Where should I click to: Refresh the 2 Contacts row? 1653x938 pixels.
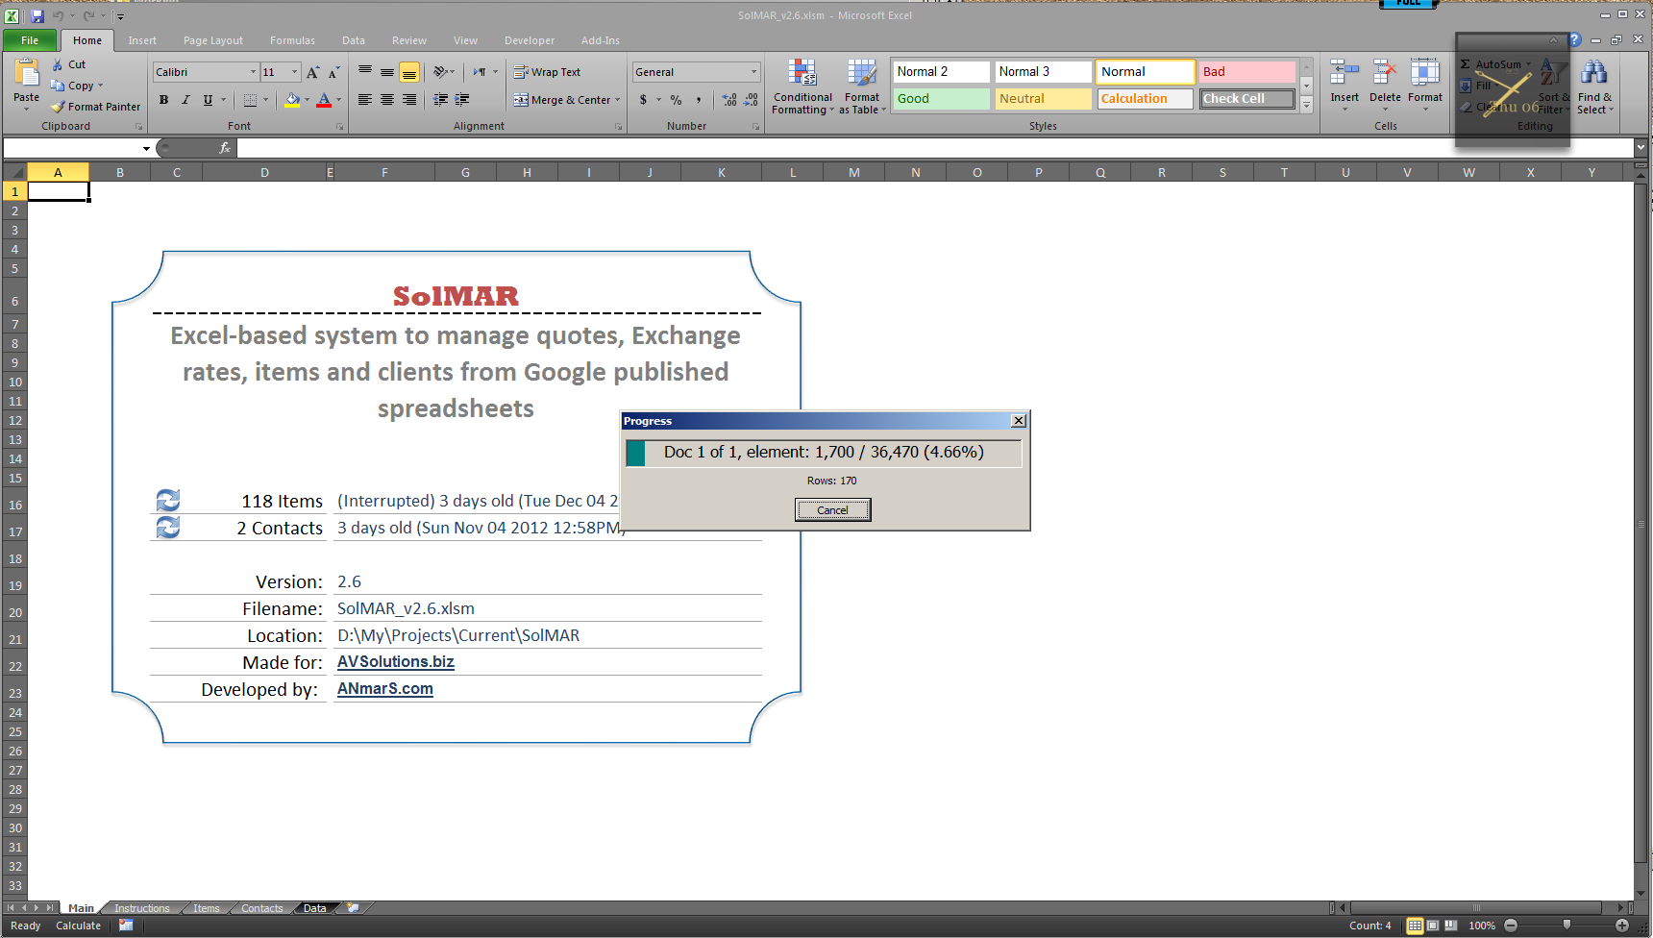click(x=168, y=528)
